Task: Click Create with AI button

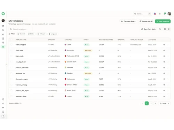Action: click(x=146, y=21)
